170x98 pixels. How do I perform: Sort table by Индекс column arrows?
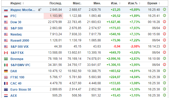point(23,4)
